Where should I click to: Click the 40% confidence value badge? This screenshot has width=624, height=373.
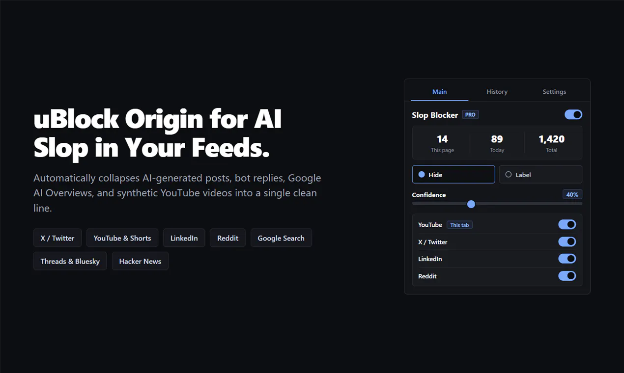click(572, 194)
